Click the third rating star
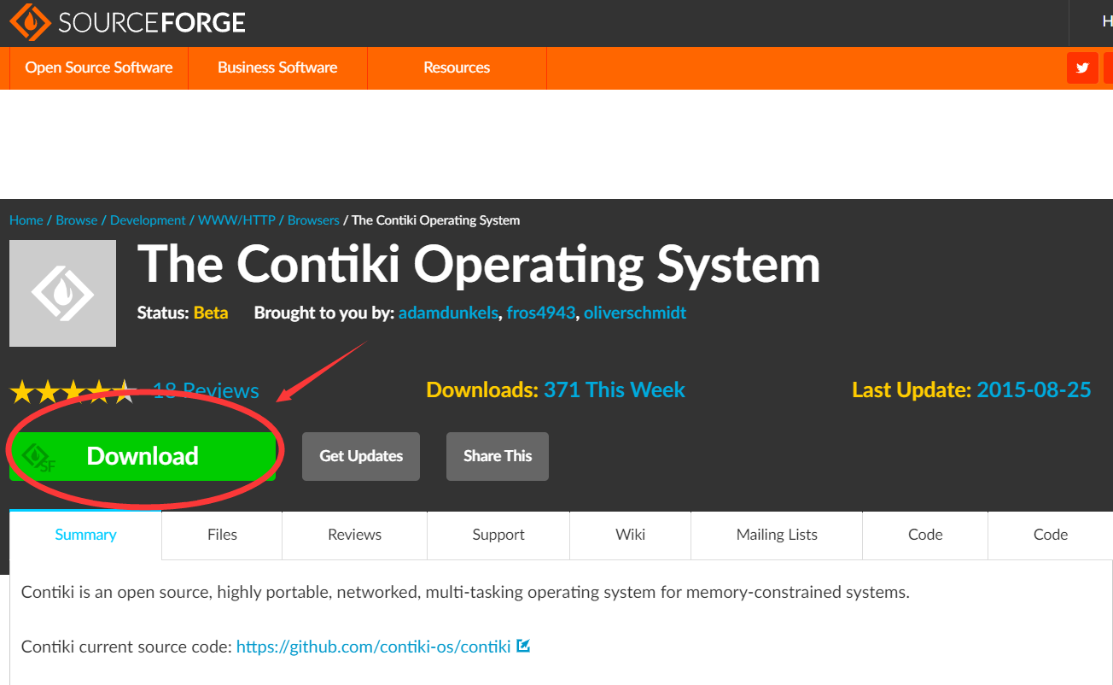The width and height of the screenshot is (1113, 685). click(73, 390)
